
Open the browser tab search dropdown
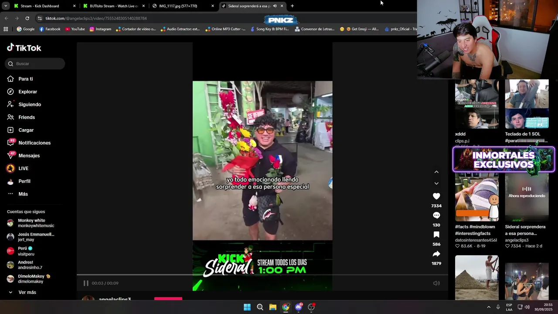6,6
